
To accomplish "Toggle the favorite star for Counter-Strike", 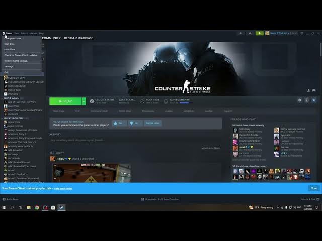I will [314, 100].
